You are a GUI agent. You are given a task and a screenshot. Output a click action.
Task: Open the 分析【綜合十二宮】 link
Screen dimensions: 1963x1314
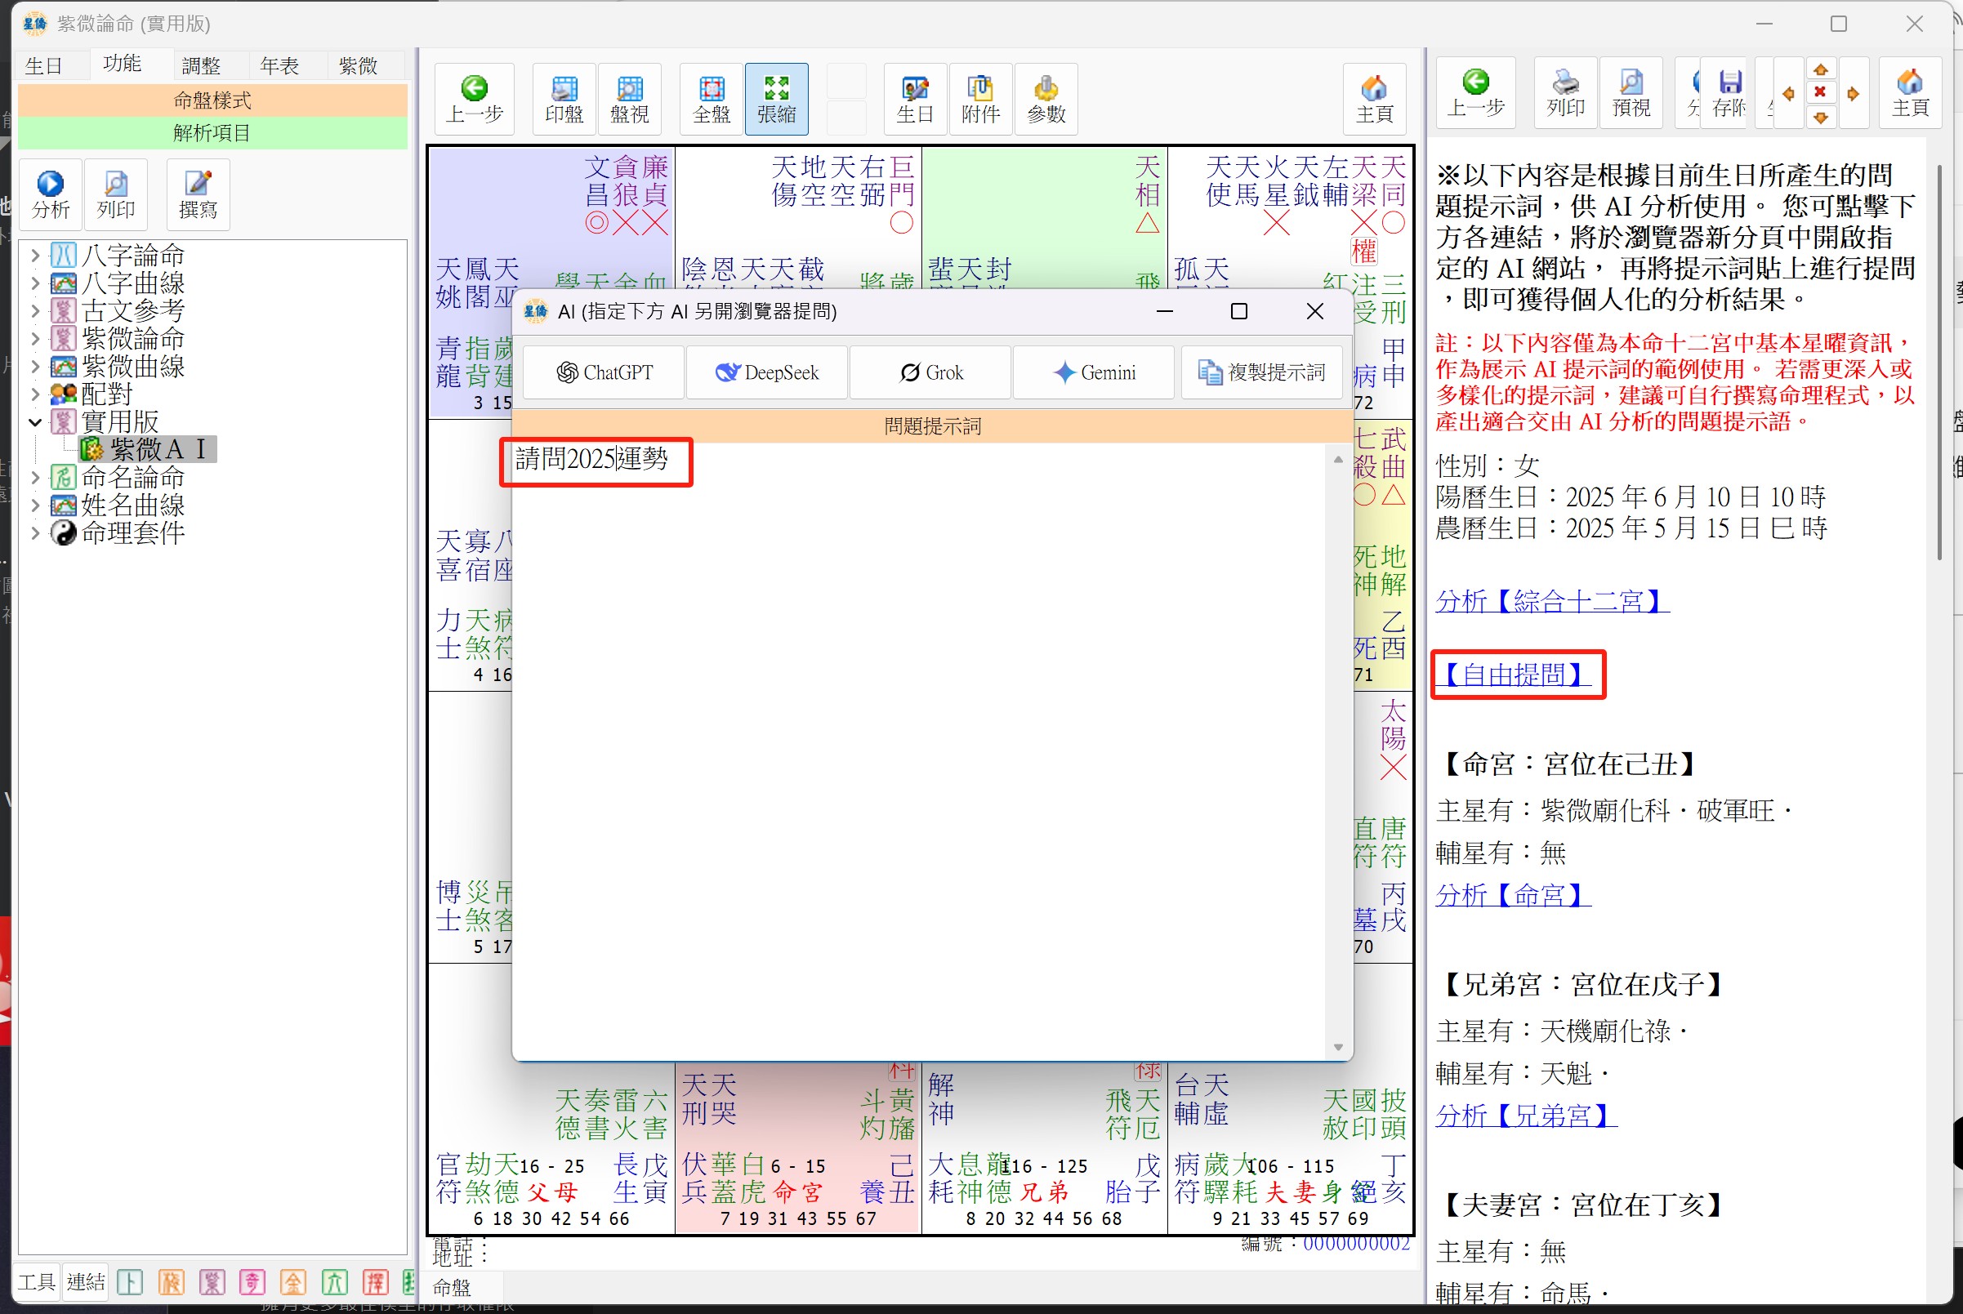[1551, 600]
